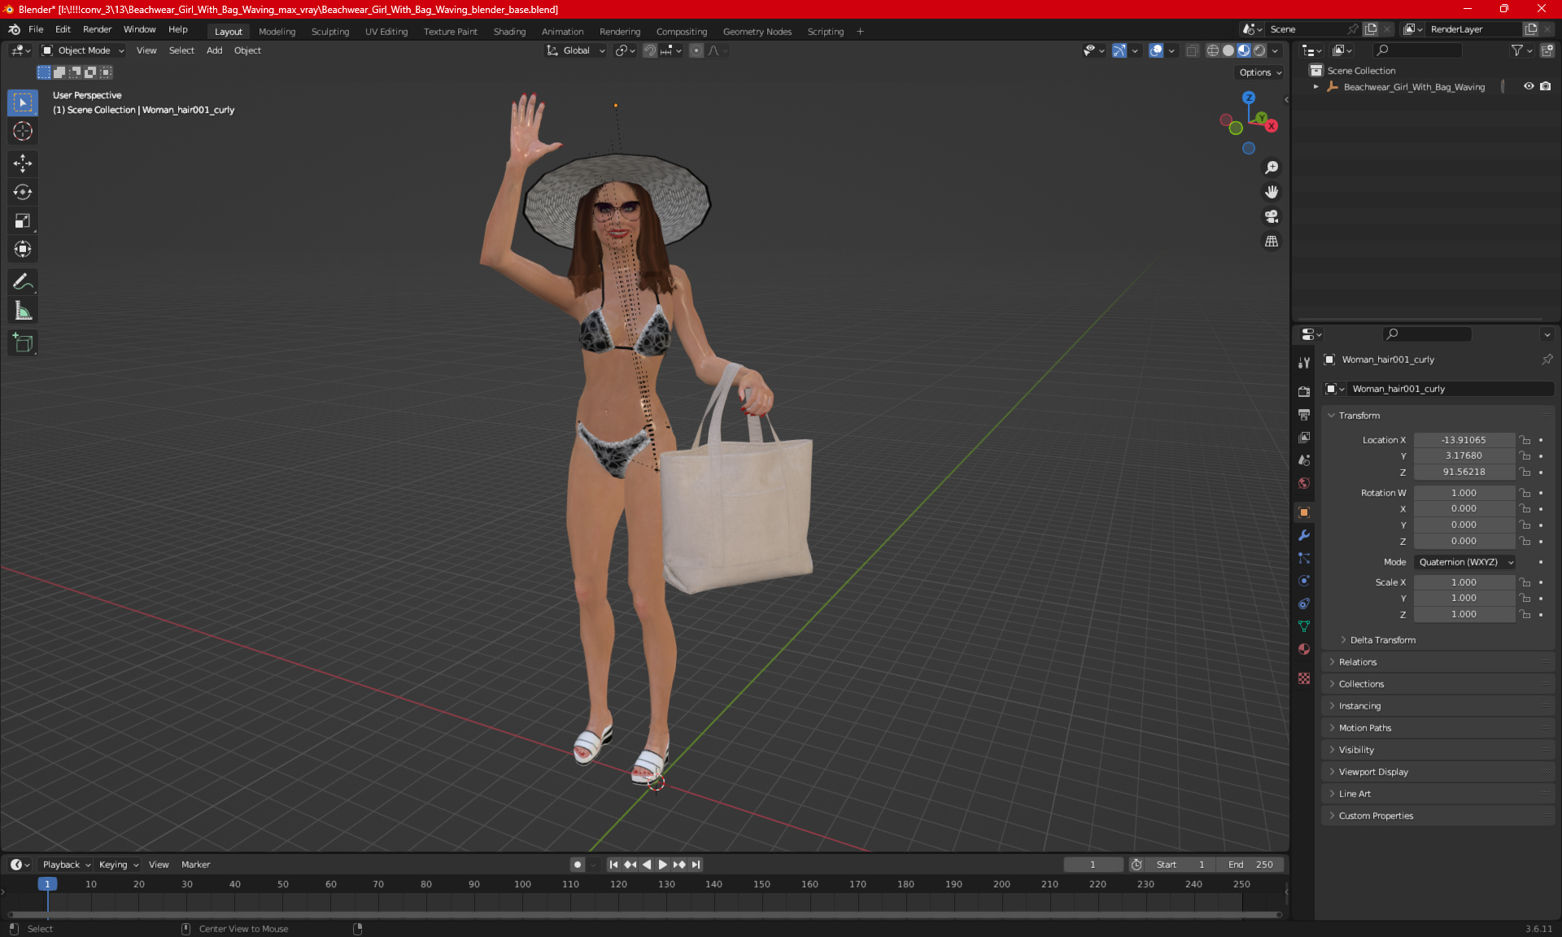Toggle lock on Location X
Screen dimensions: 1562x937
pyautogui.click(x=1525, y=440)
